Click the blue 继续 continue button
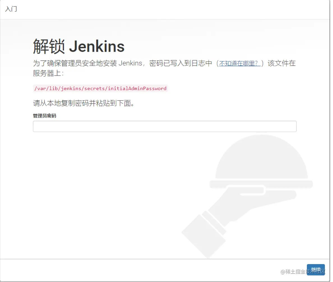This screenshot has width=333, height=282. click(x=316, y=270)
